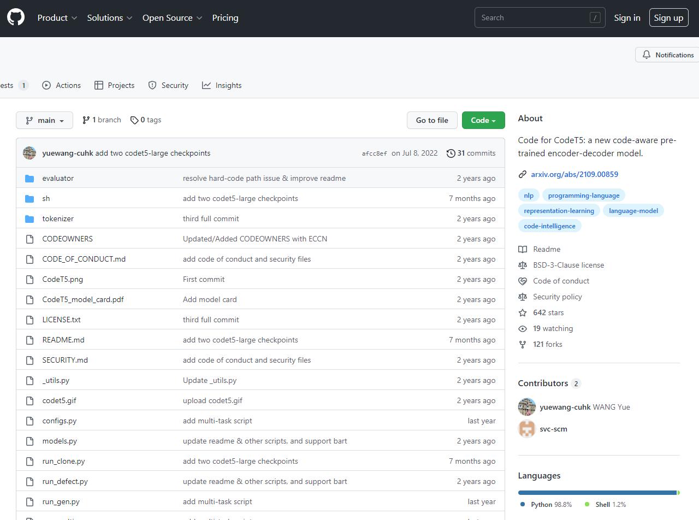Click the branch count icon
This screenshot has height=520, width=699.
pyautogui.click(x=86, y=120)
